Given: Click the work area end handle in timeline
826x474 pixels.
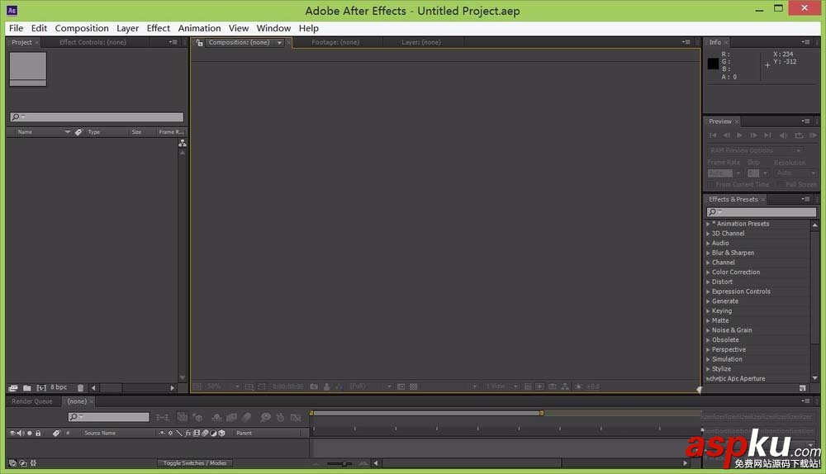Looking at the screenshot, I should tap(542, 414).
